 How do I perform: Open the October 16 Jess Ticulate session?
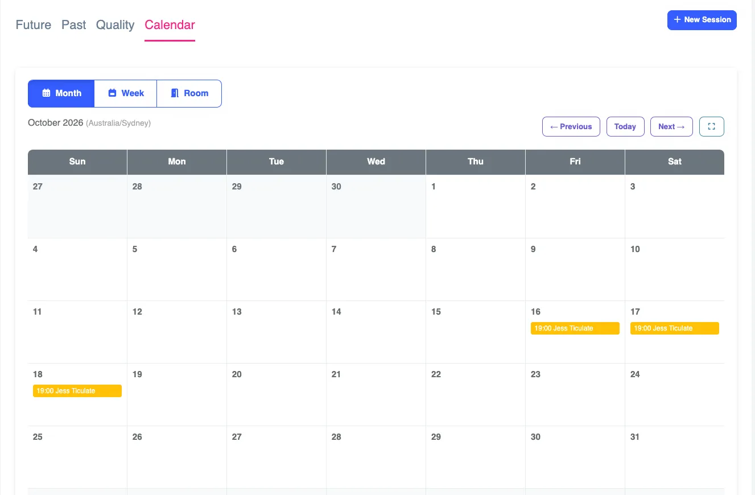point(575,328)
